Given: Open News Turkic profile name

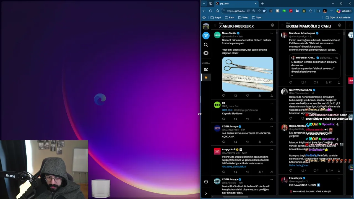Looking at the screenshot, I should 229,33.
